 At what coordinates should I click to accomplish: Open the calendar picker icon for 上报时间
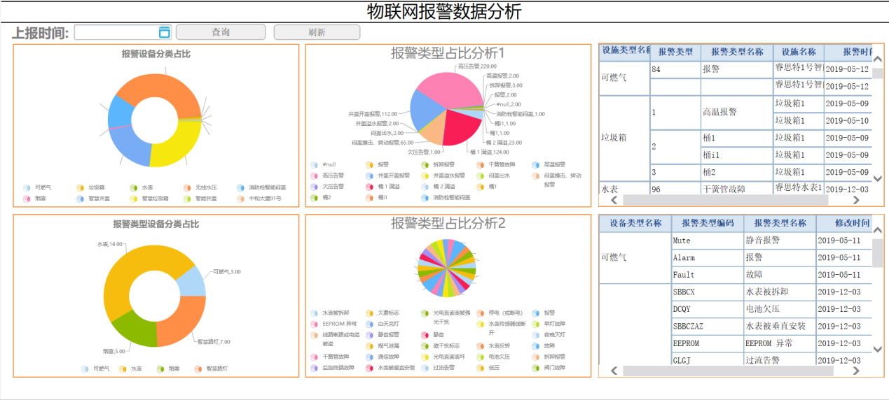point(165,32)
